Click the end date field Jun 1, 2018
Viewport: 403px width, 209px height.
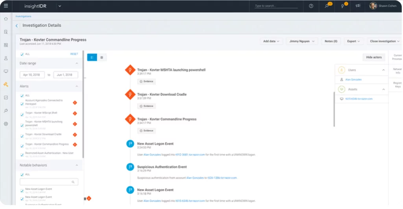coord(66,75)
